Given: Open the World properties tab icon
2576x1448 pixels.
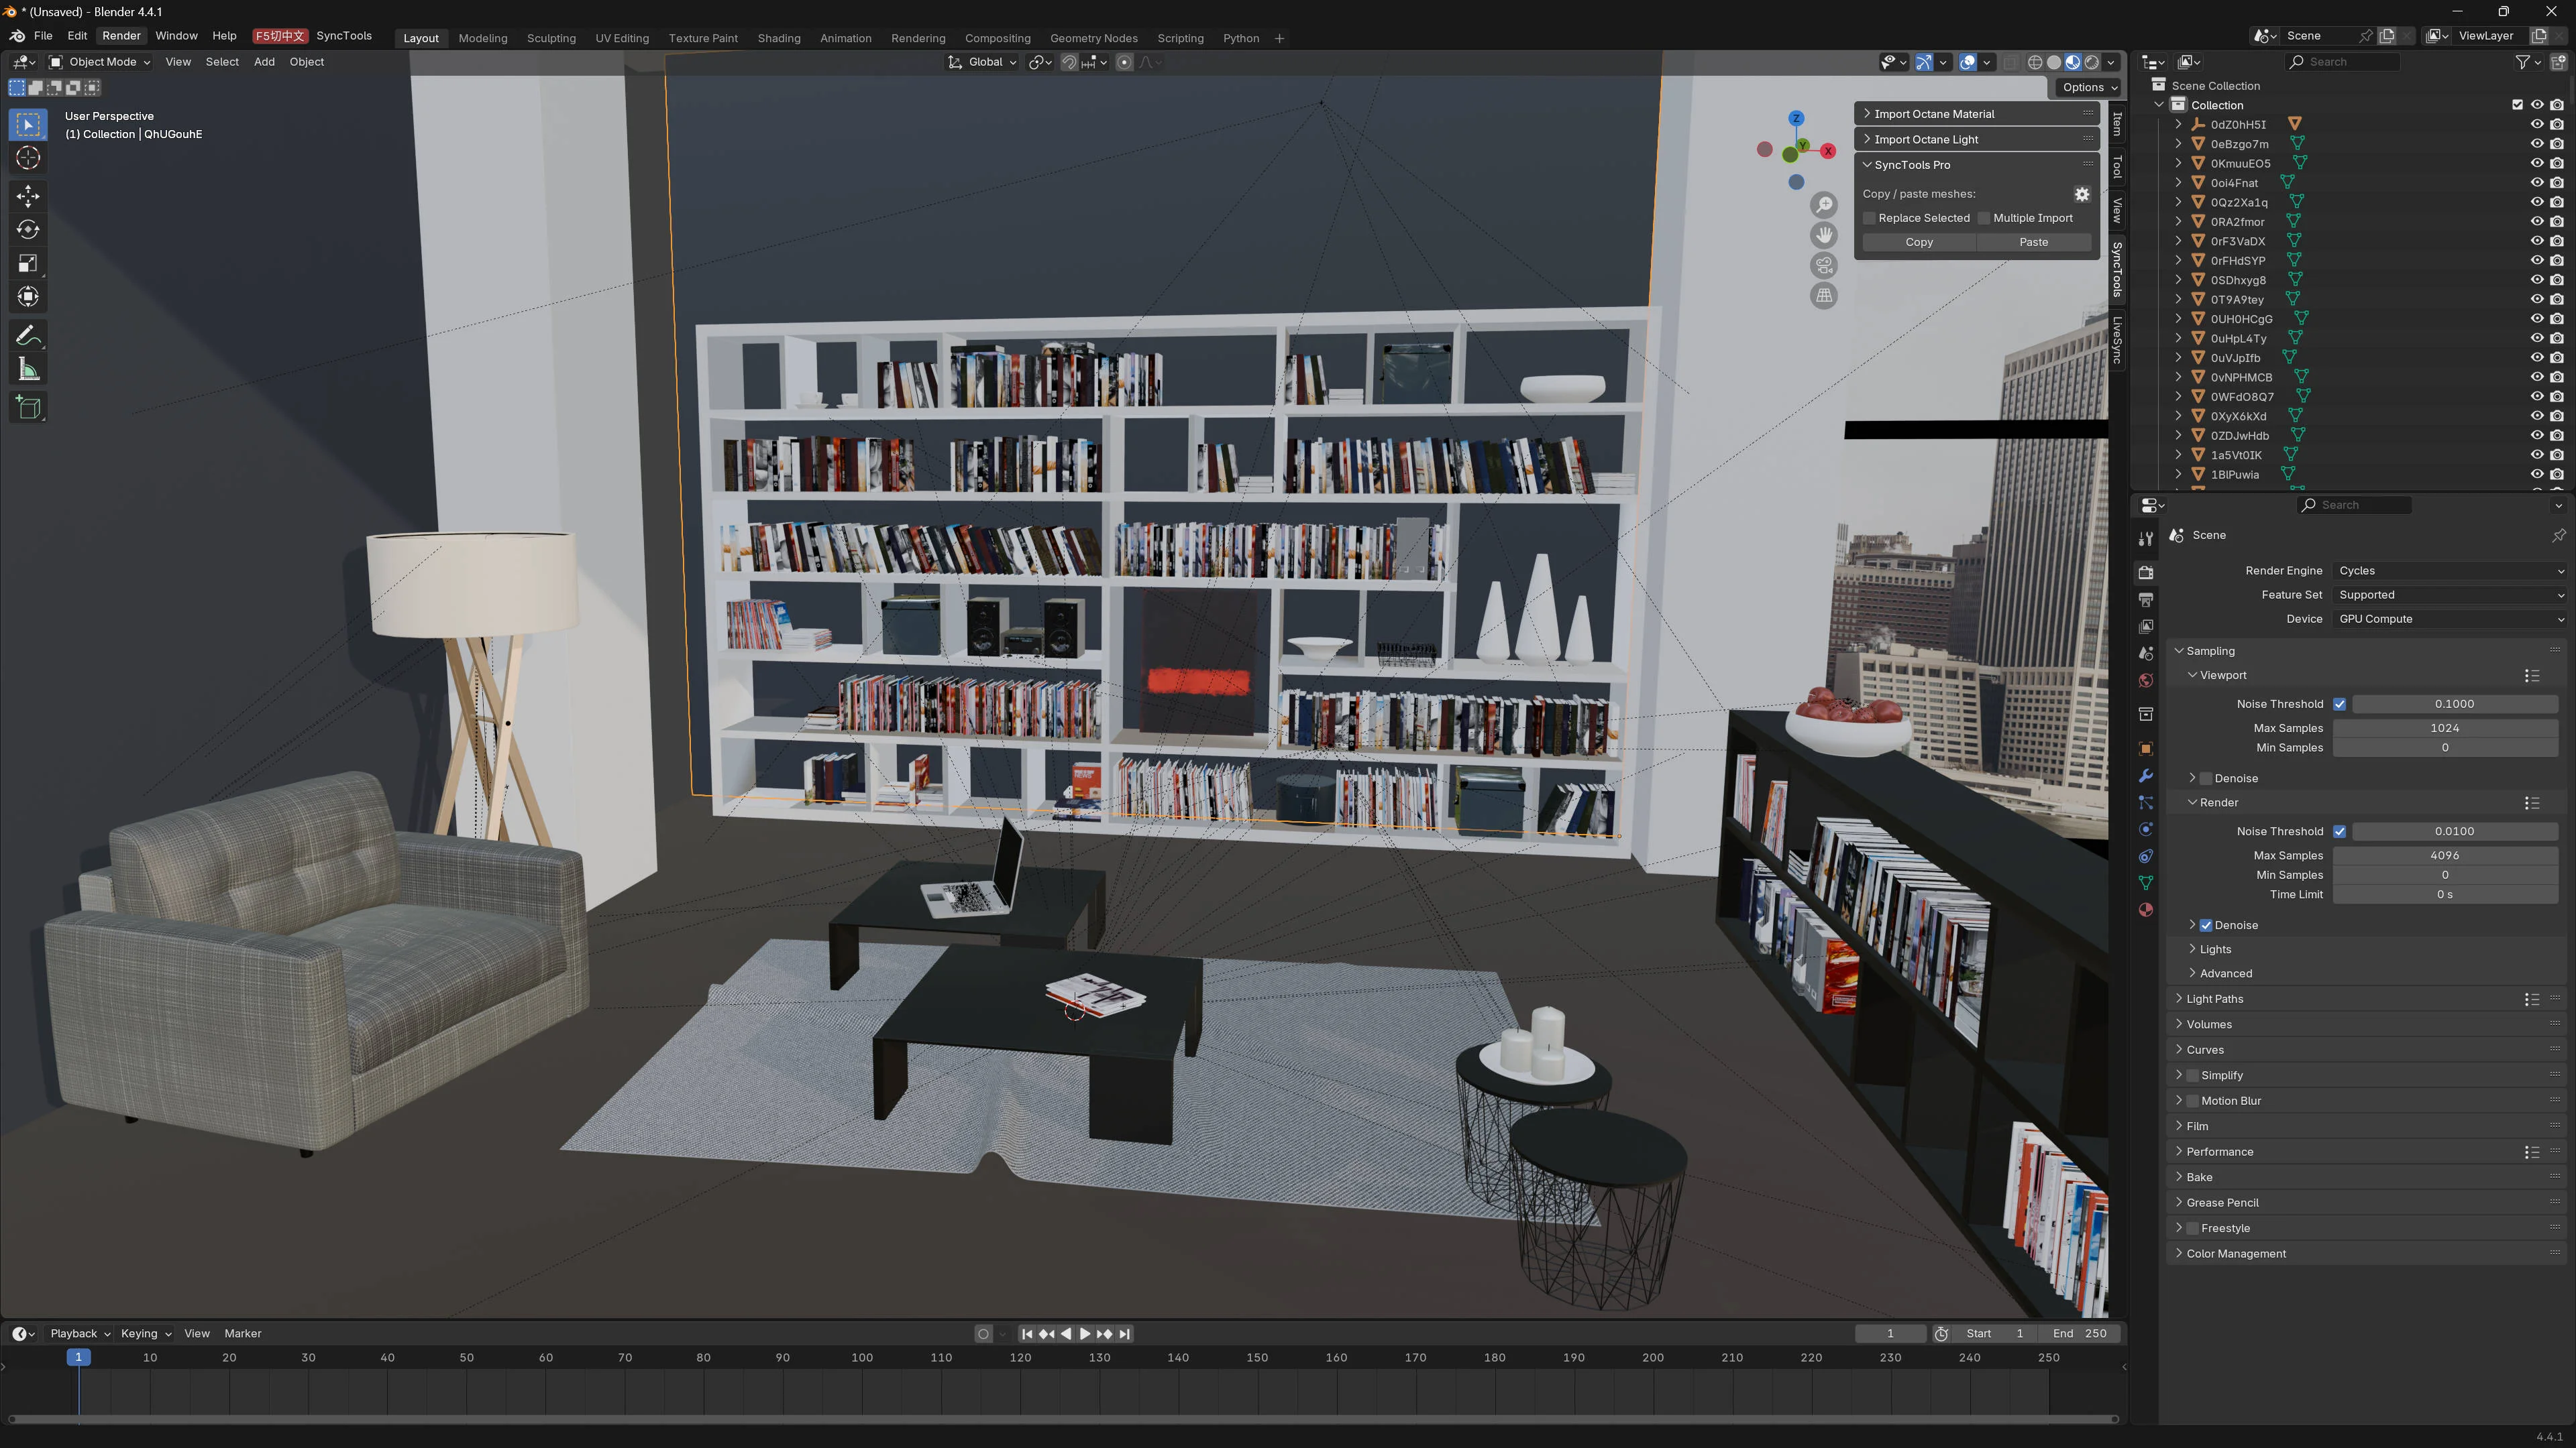Looking at the screenshot, I should click(2145, 680).
